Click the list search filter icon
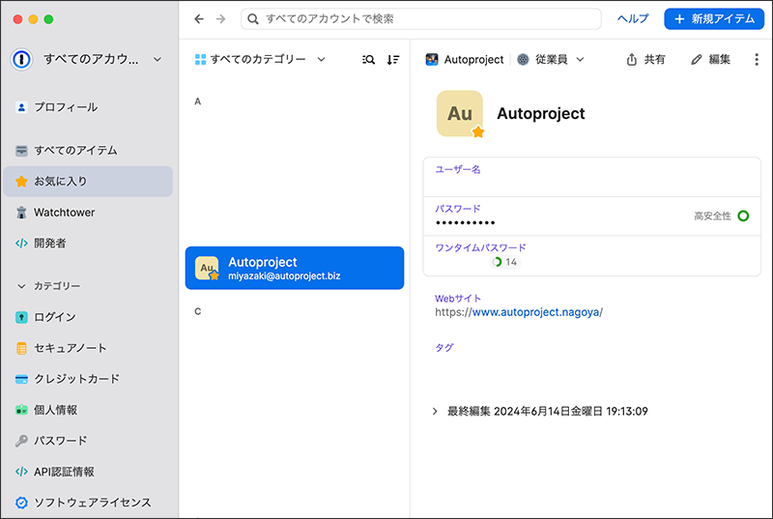773x519 pixels. [368, 60]
